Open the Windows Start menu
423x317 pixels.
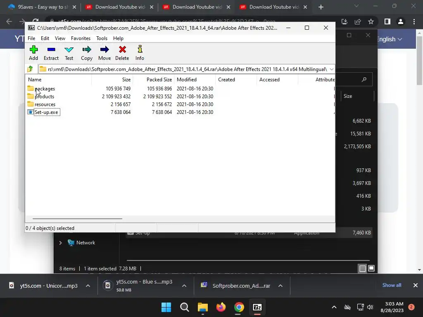tap(166, 307)
